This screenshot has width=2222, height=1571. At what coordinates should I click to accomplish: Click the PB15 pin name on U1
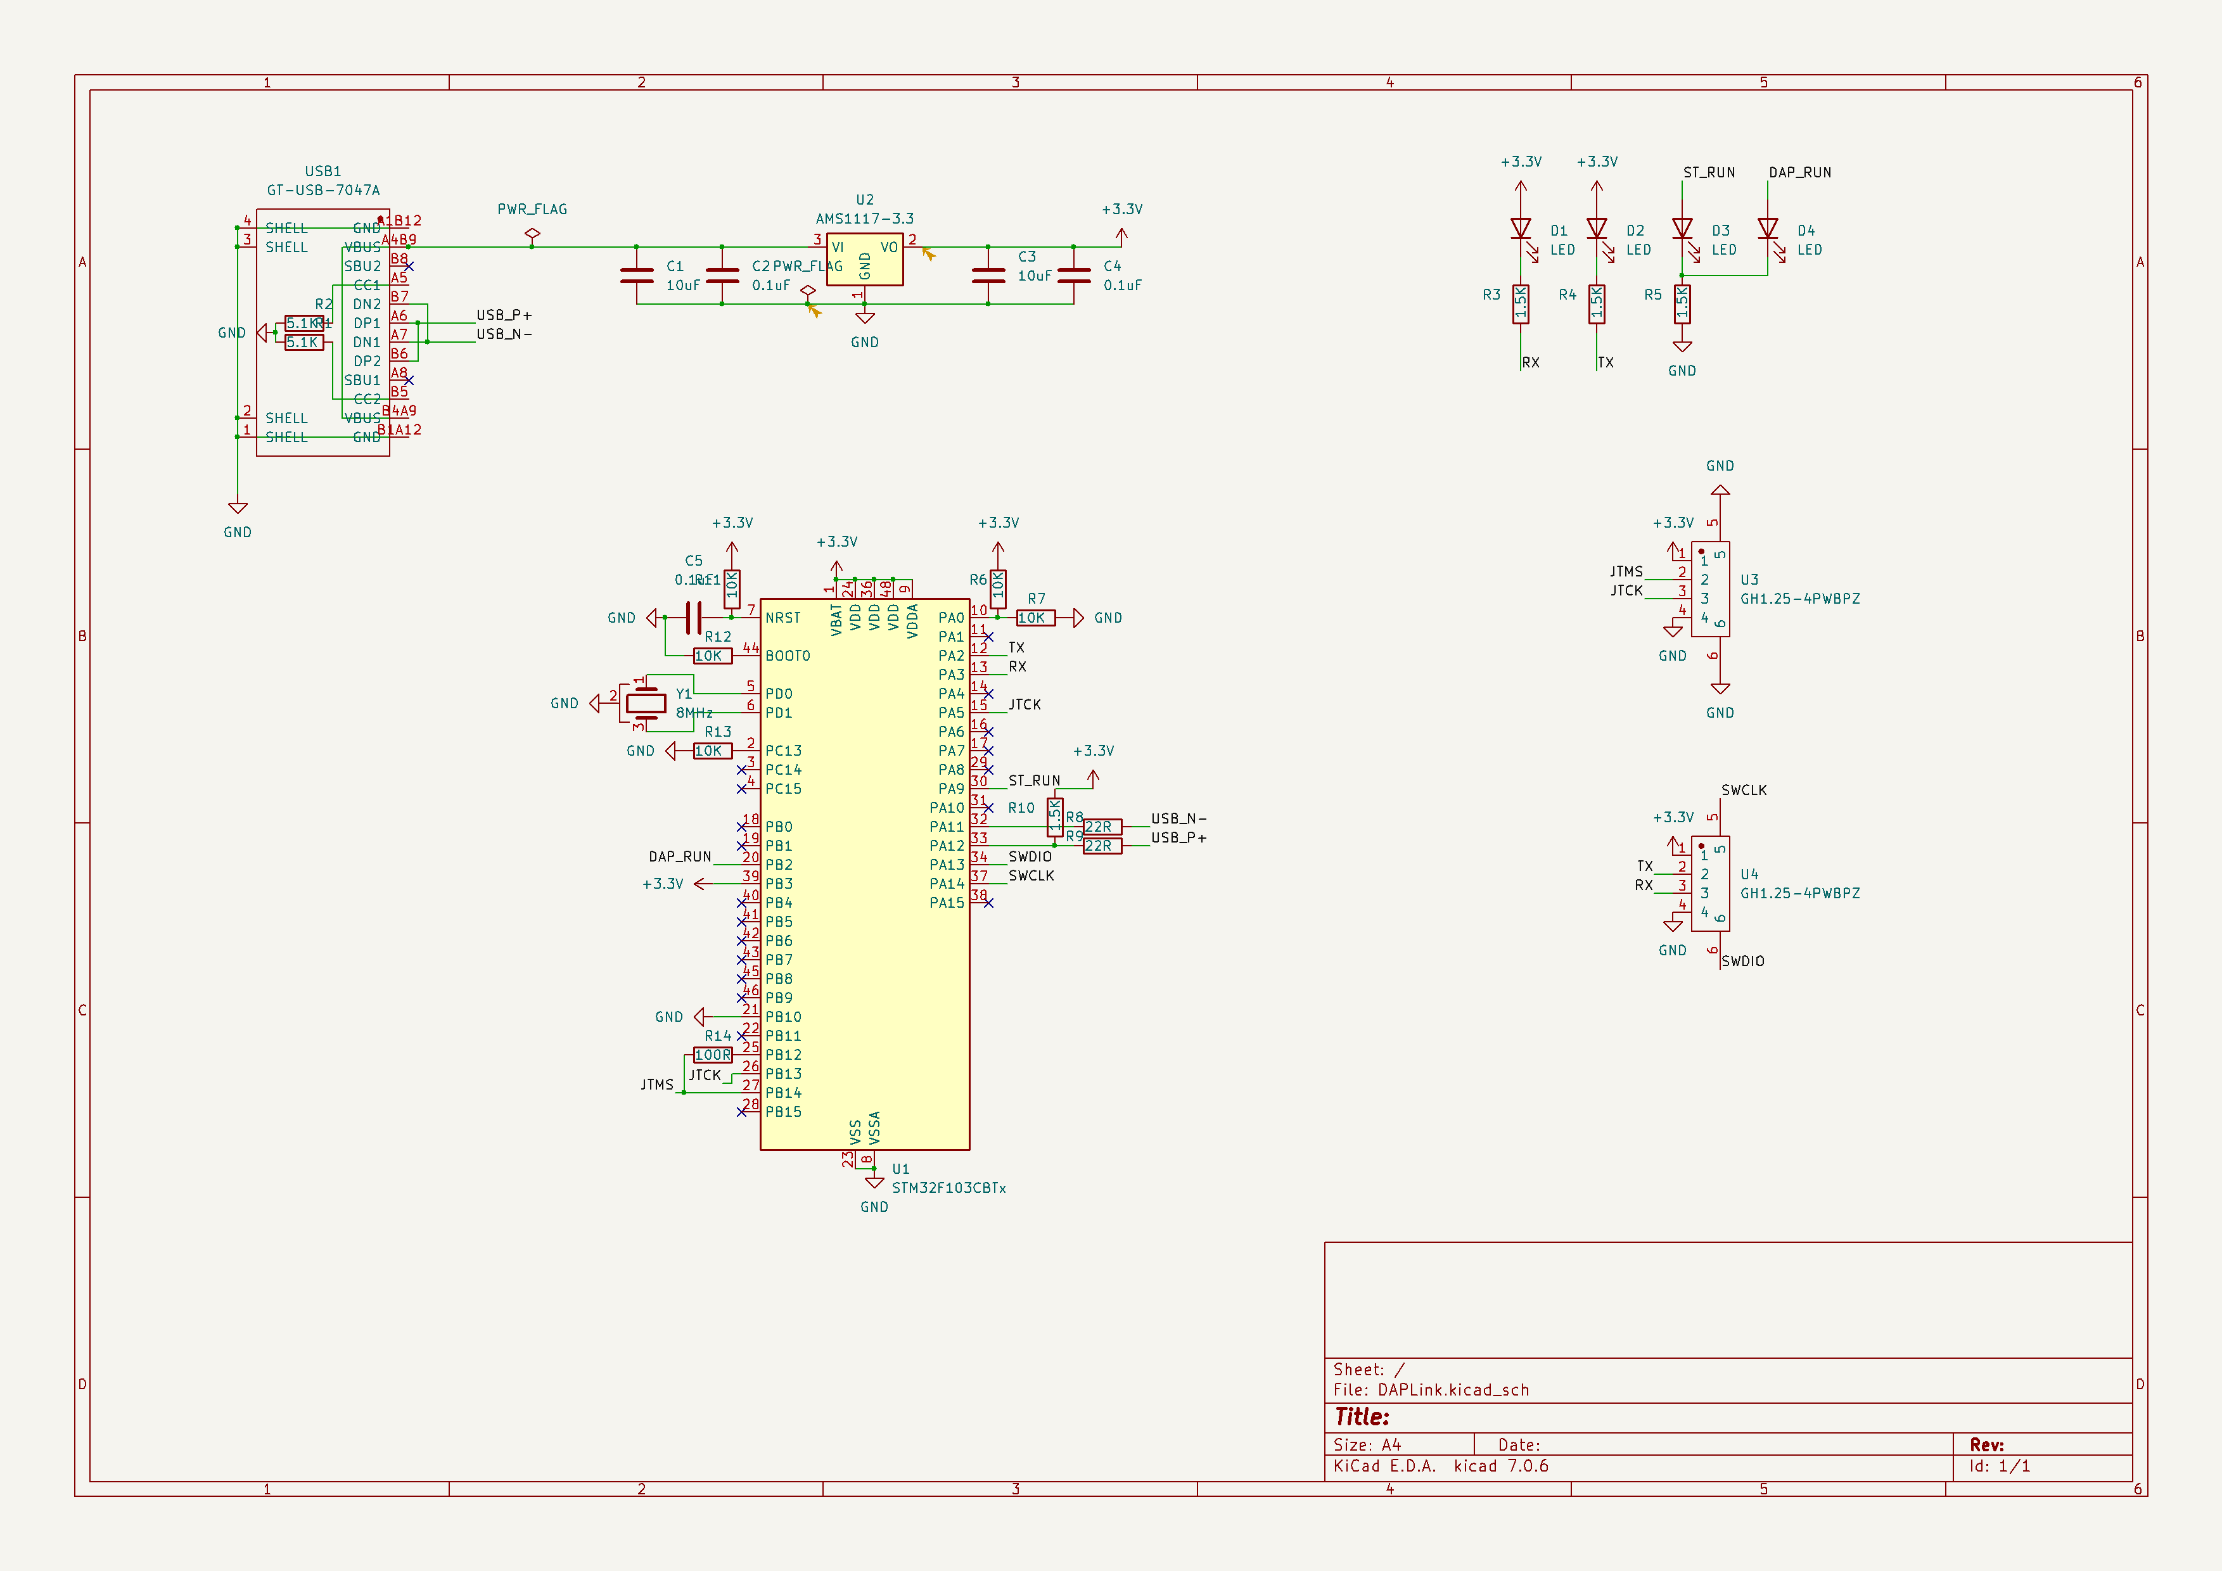coord(783,1112)
